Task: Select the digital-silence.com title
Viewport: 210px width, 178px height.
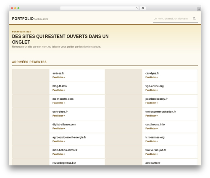Action: click(64, 125)
